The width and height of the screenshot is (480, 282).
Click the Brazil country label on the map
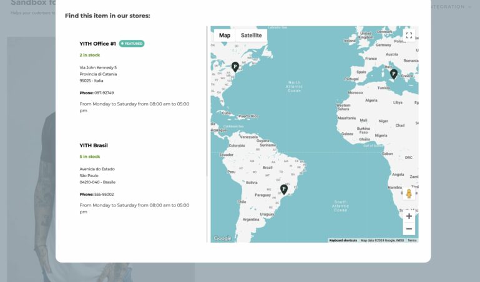coord(267,168)
